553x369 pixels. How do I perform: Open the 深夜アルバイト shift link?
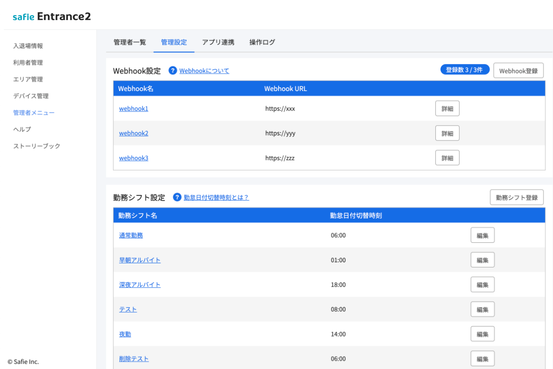pos(140,285)
